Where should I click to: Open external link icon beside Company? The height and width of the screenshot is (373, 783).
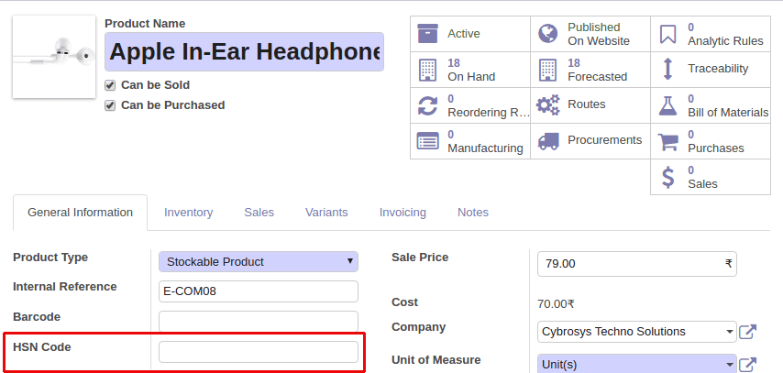[x=747, y=332]
